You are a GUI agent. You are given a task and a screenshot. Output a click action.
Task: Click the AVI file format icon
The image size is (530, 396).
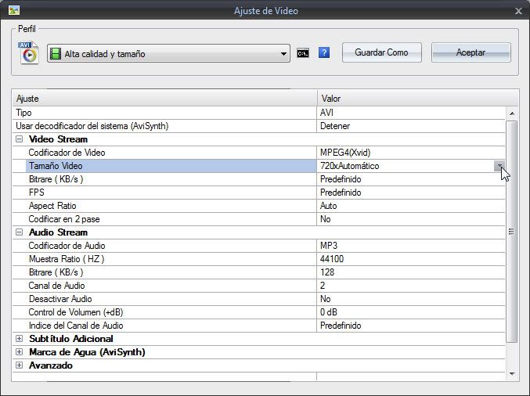[x=29, y=53]
